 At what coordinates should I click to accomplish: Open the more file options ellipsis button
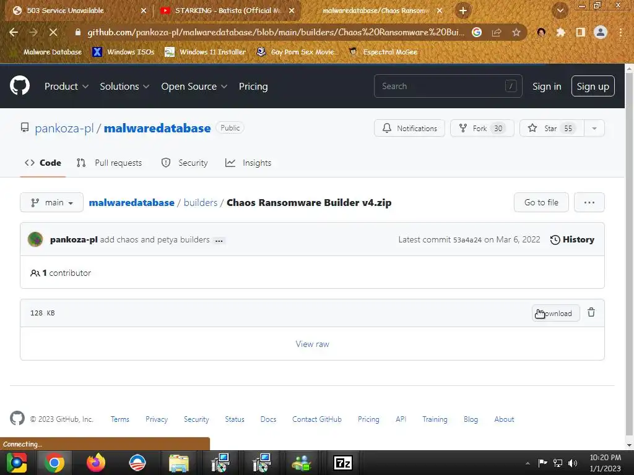click(x=589, y=202)
